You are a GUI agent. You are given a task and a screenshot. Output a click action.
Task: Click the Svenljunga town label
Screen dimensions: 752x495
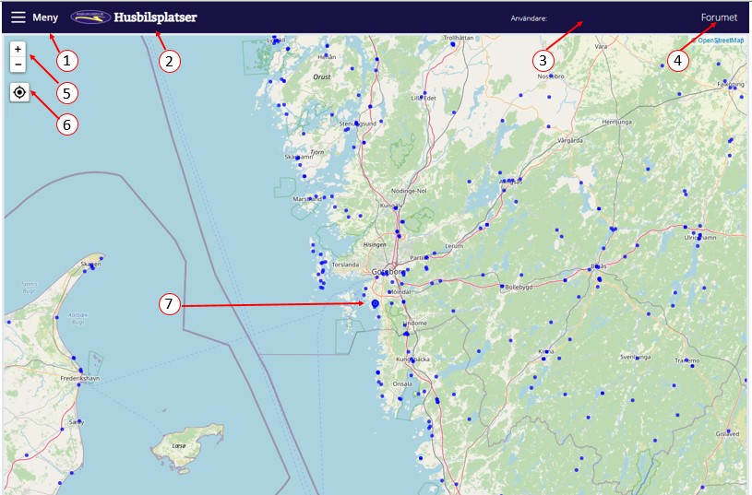click(x=636, y=356)
